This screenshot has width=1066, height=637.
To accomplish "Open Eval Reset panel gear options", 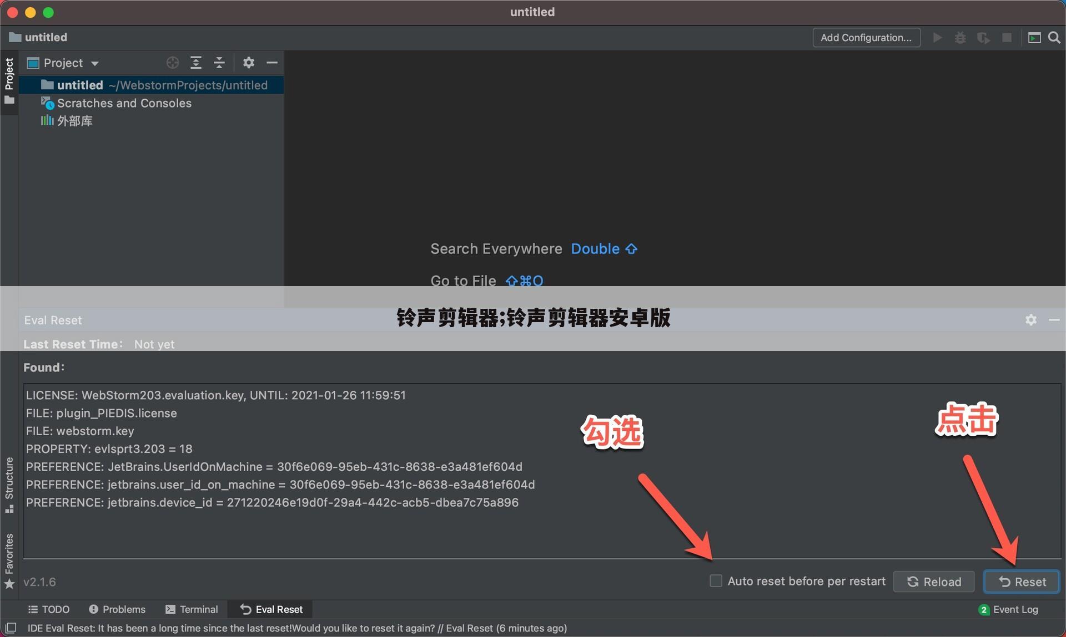I will [1031, 320].
